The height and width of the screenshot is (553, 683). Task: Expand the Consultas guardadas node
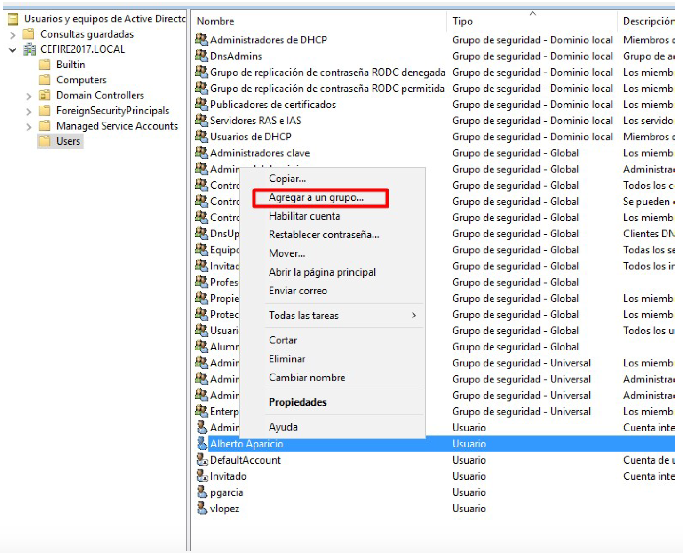[x=13, y=34]
